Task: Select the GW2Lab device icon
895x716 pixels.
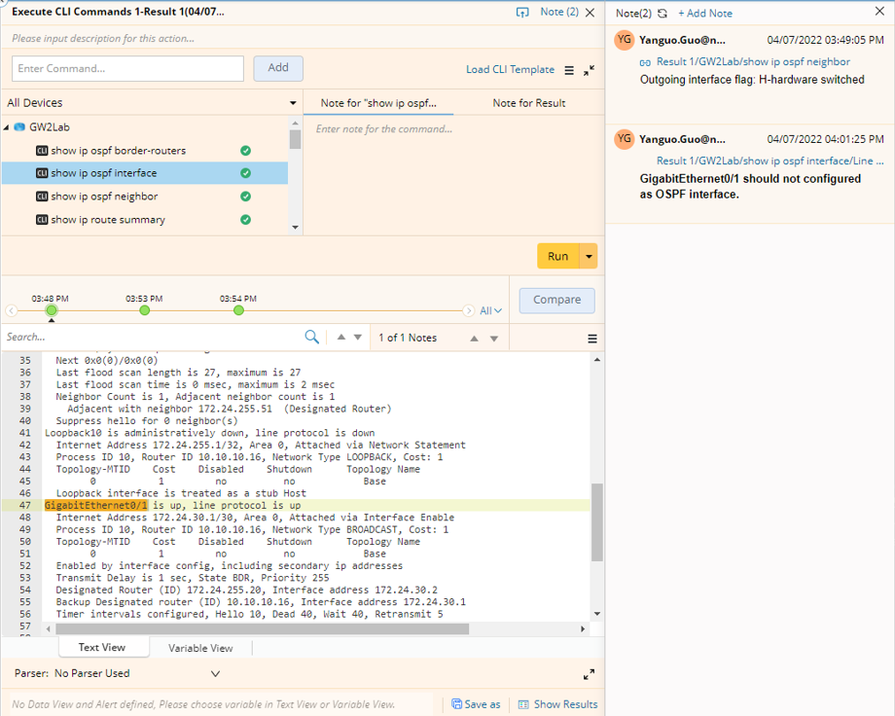Action: tap(19, 126)
